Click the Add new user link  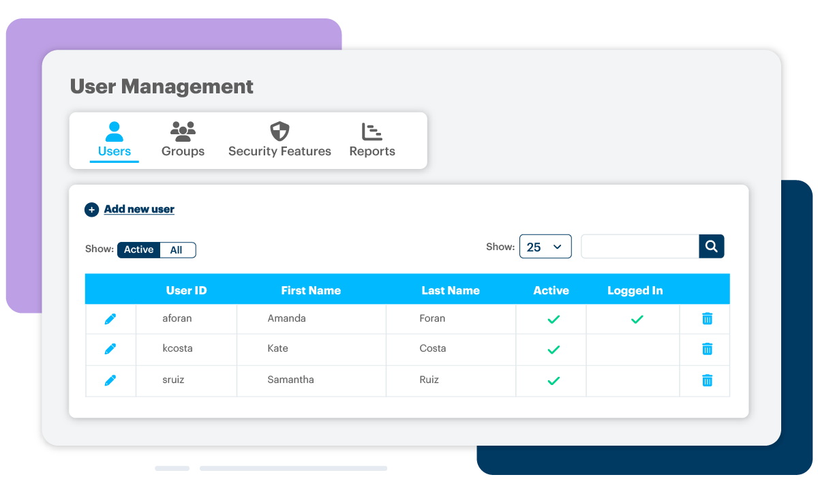pyautogui.click(x=139, y=210)
